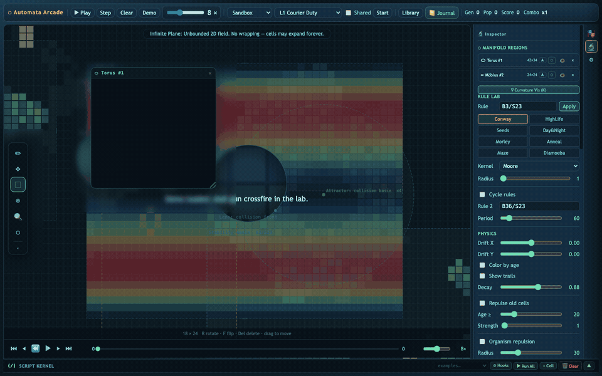Toggle Curvature Vis (K) button
Screen dimensions: 602x376
point(528,90)
